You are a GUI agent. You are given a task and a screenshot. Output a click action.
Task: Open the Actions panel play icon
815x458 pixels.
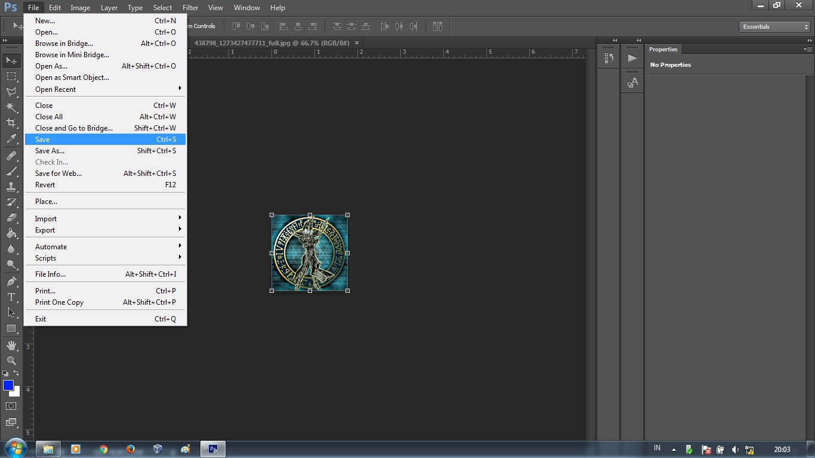click(x=632, y=58)
